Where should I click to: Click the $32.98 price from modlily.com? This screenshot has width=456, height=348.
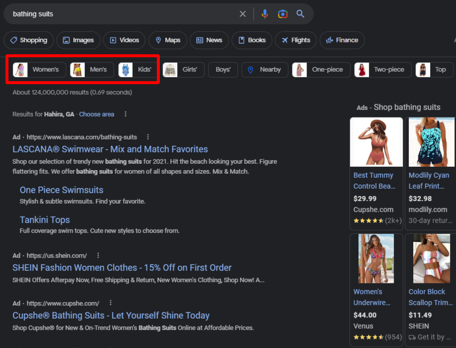pos(420,199)
